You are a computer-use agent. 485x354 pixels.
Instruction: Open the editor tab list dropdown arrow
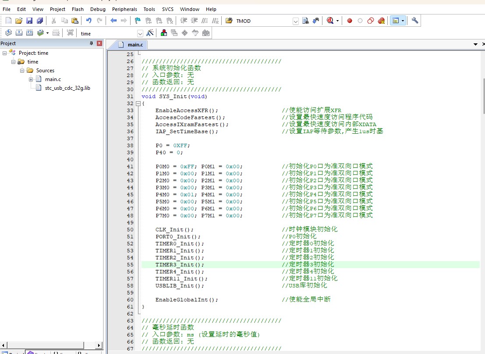click(x=475, y=44)
